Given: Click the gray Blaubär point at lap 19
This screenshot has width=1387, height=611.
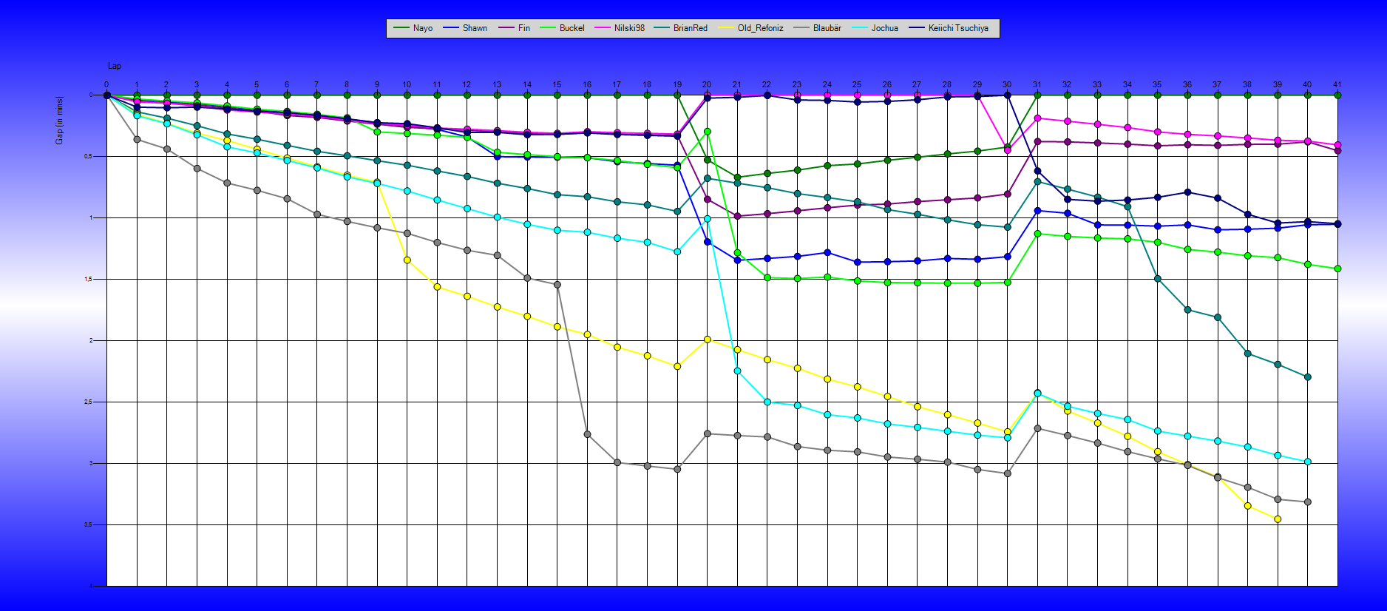Looking at the screenshot, I should point(677,469).
